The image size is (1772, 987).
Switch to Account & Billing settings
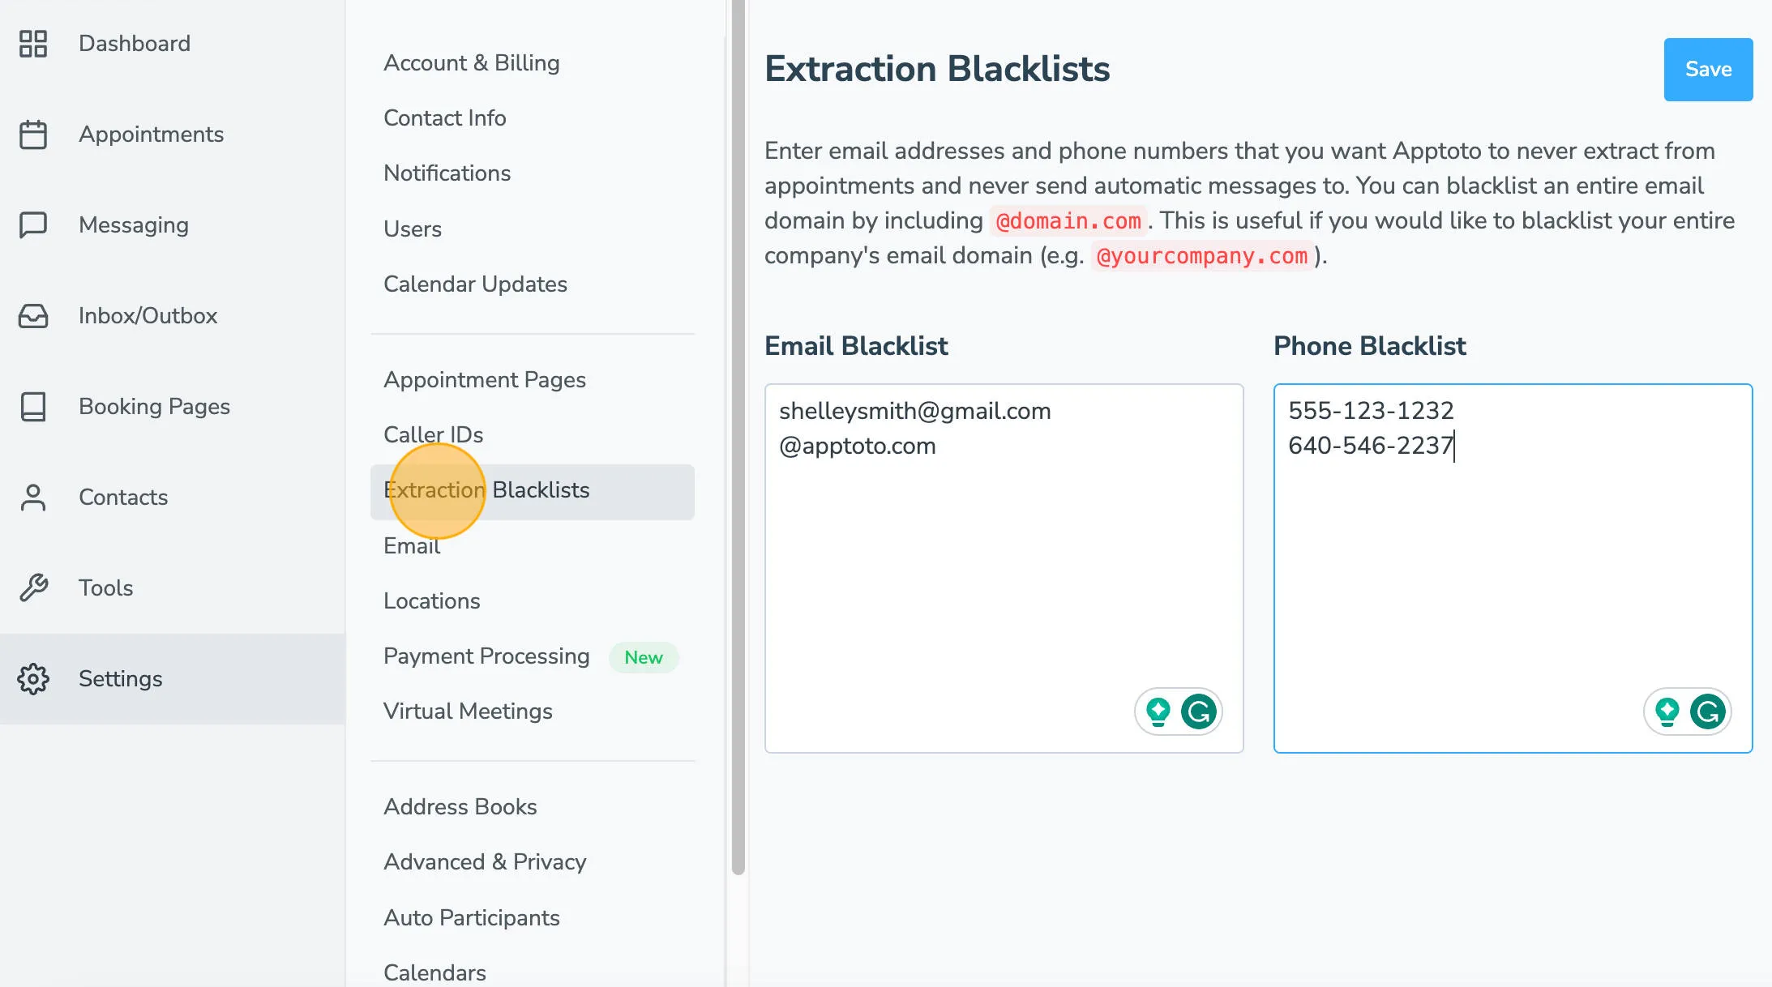click(x=472, y=62)
